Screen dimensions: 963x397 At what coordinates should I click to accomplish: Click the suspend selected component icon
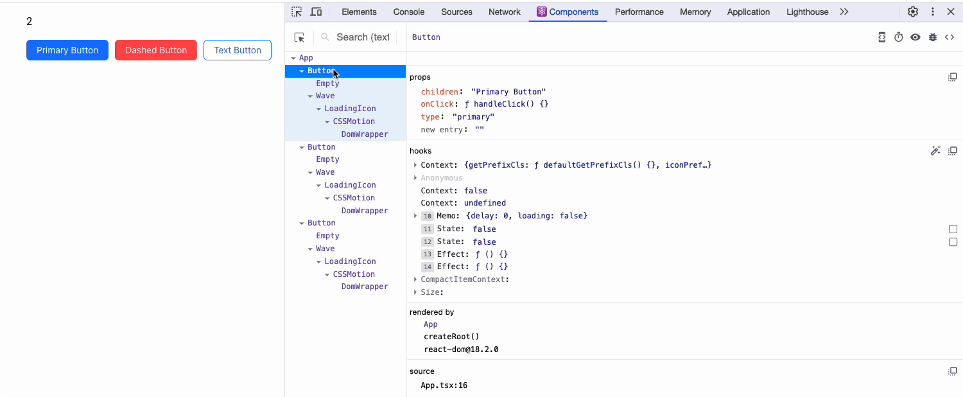click(x=881, y=37)
